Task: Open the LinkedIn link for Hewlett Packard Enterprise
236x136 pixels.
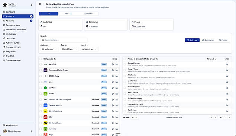Action: tap(116, 99)
